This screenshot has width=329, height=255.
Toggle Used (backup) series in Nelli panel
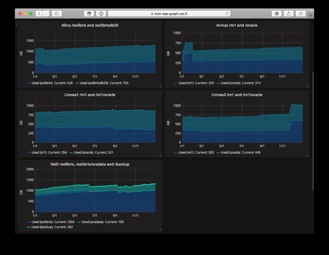tap(42, 227)
